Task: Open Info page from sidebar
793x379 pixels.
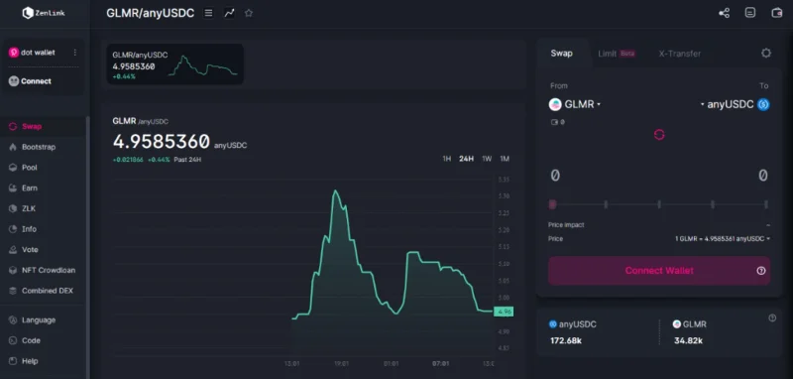Action: tap(29, 229)
